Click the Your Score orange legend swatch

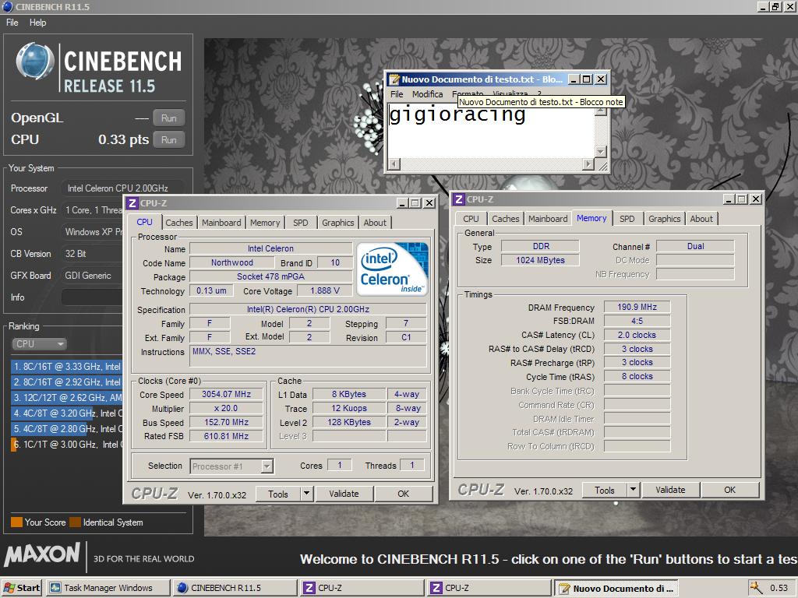tap(17, 522)
